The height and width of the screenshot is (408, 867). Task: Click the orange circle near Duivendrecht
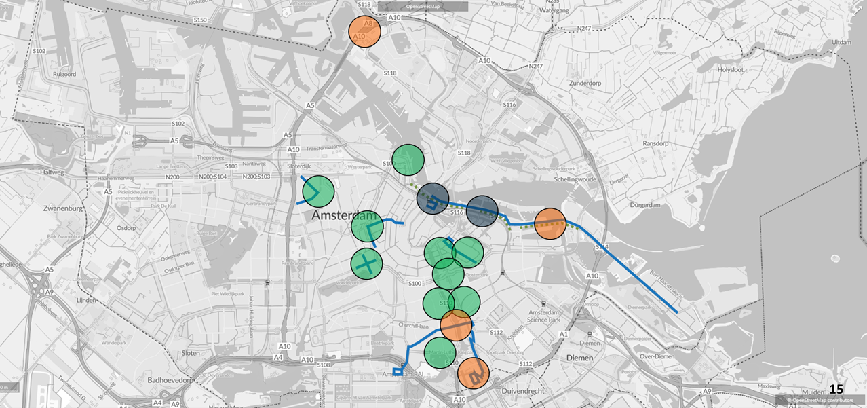coord(474,373)
